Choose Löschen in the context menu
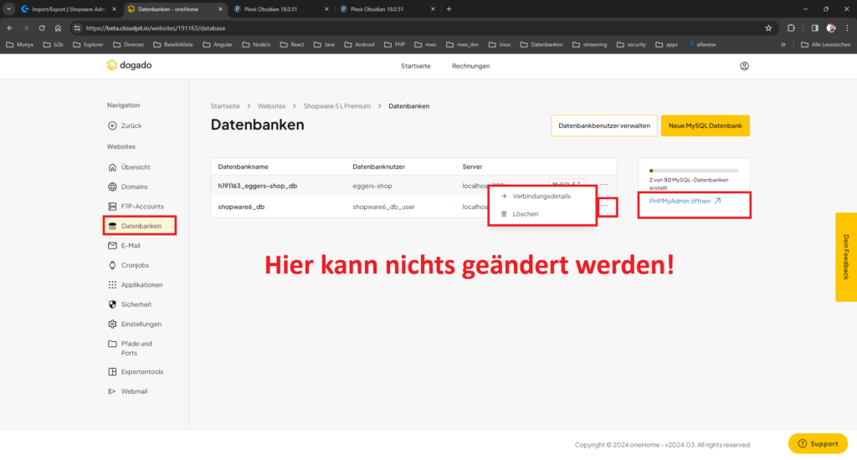Image resolution: width=857 pixels, height=460 pixels. [x=525, y=214]
